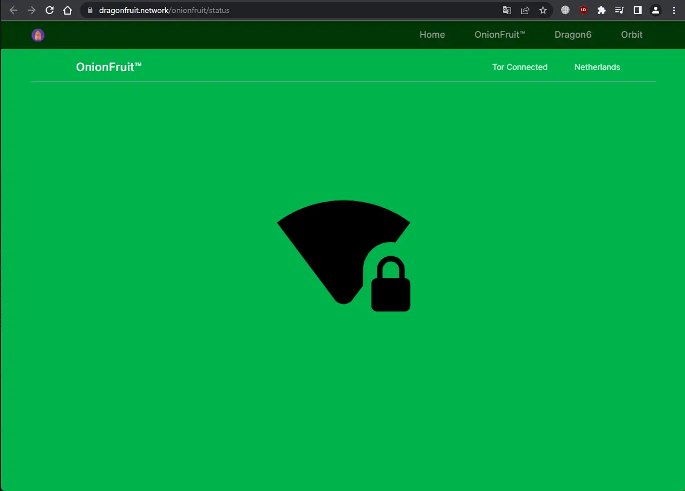Click the Tor Connected status
This screenshot has height=491, width=685.
520,67
